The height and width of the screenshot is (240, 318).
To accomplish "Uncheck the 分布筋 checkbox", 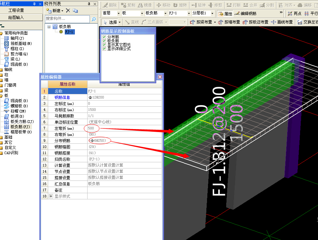I will click(x=104, y=37).
